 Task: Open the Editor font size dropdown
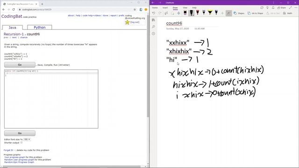[x=27, y=140]
